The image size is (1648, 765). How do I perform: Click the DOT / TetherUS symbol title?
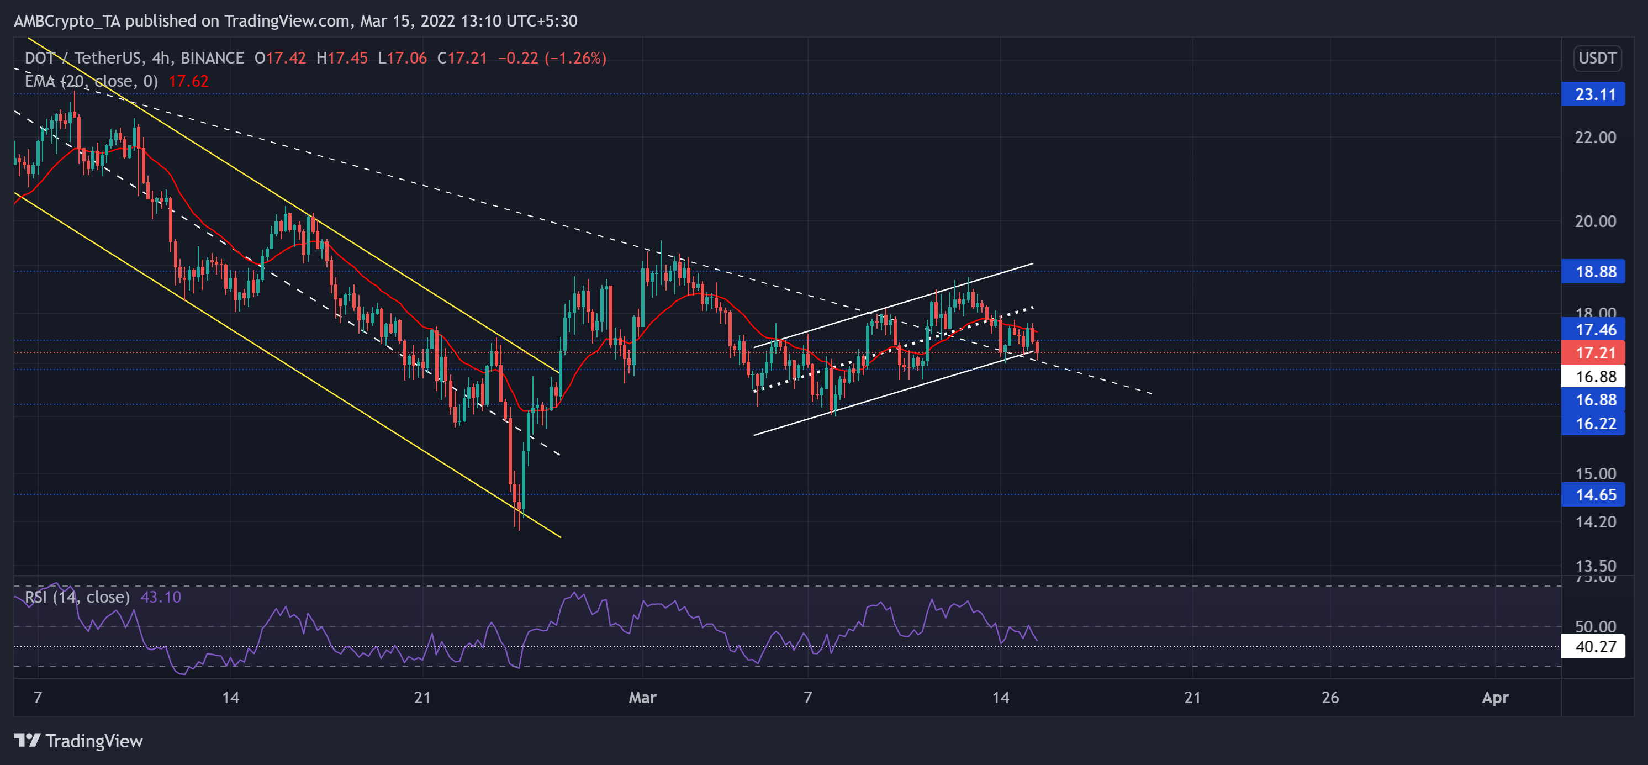point(83,58)
